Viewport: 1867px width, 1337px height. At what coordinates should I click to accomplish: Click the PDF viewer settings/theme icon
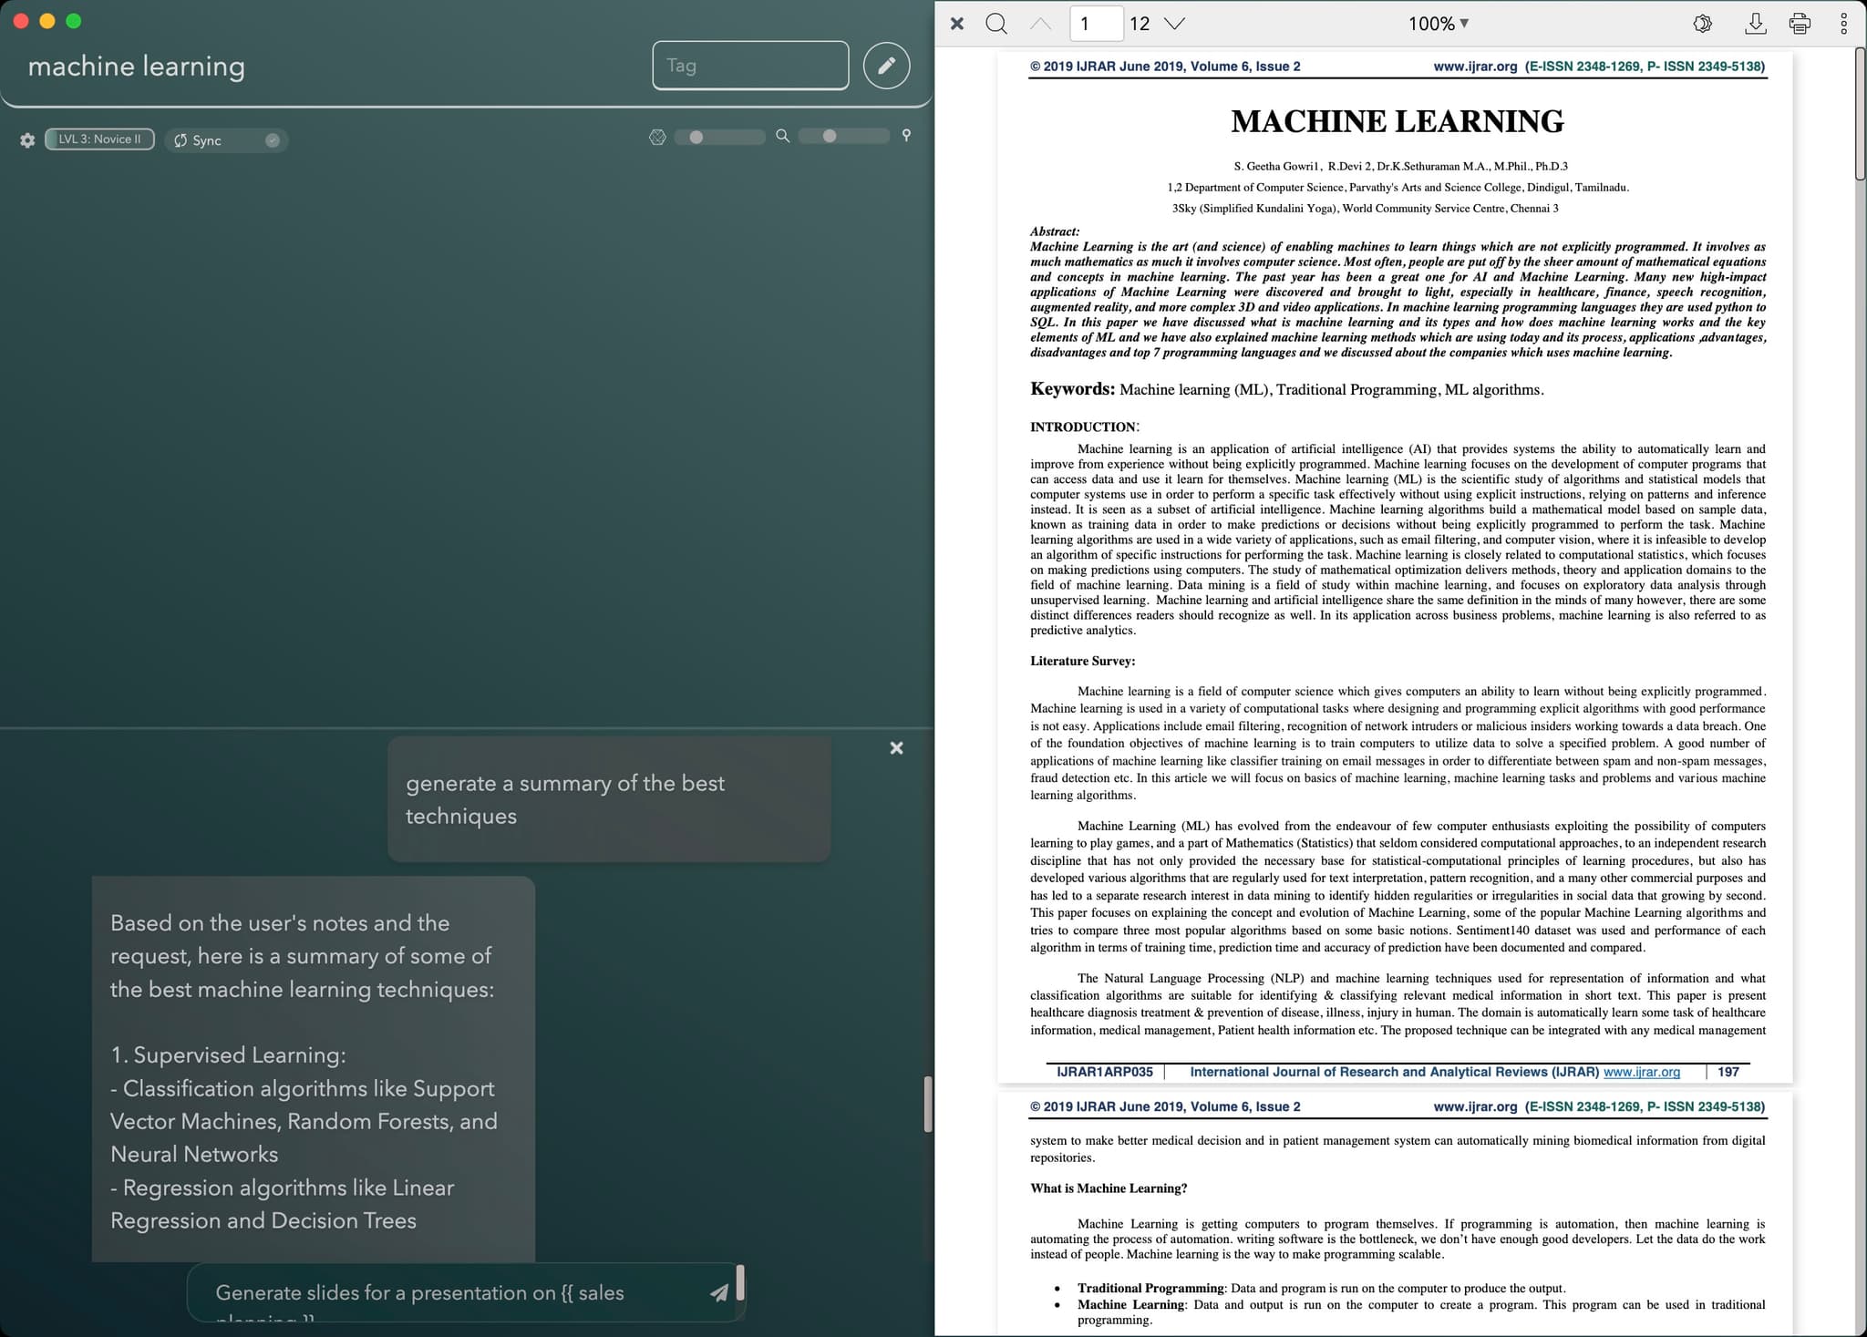[x=1702, y=24]
